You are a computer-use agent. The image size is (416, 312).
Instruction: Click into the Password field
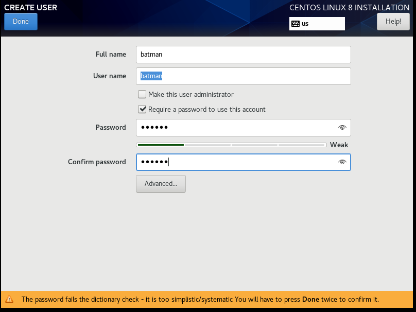(244, 128)
